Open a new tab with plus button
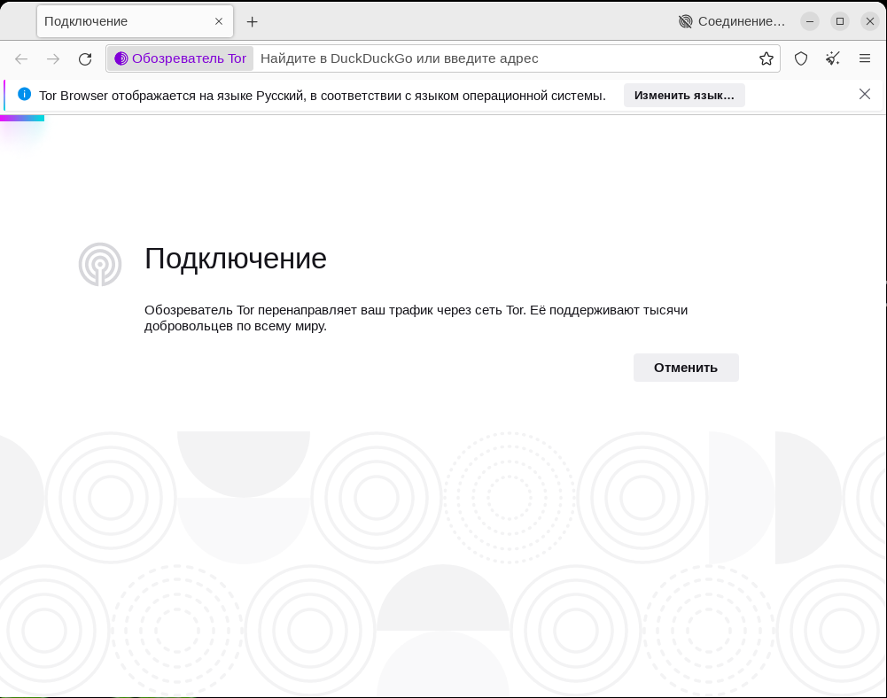887x698 pixels. coord(253,21)
